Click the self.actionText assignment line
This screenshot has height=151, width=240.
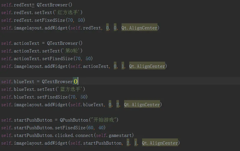(42, 43)
